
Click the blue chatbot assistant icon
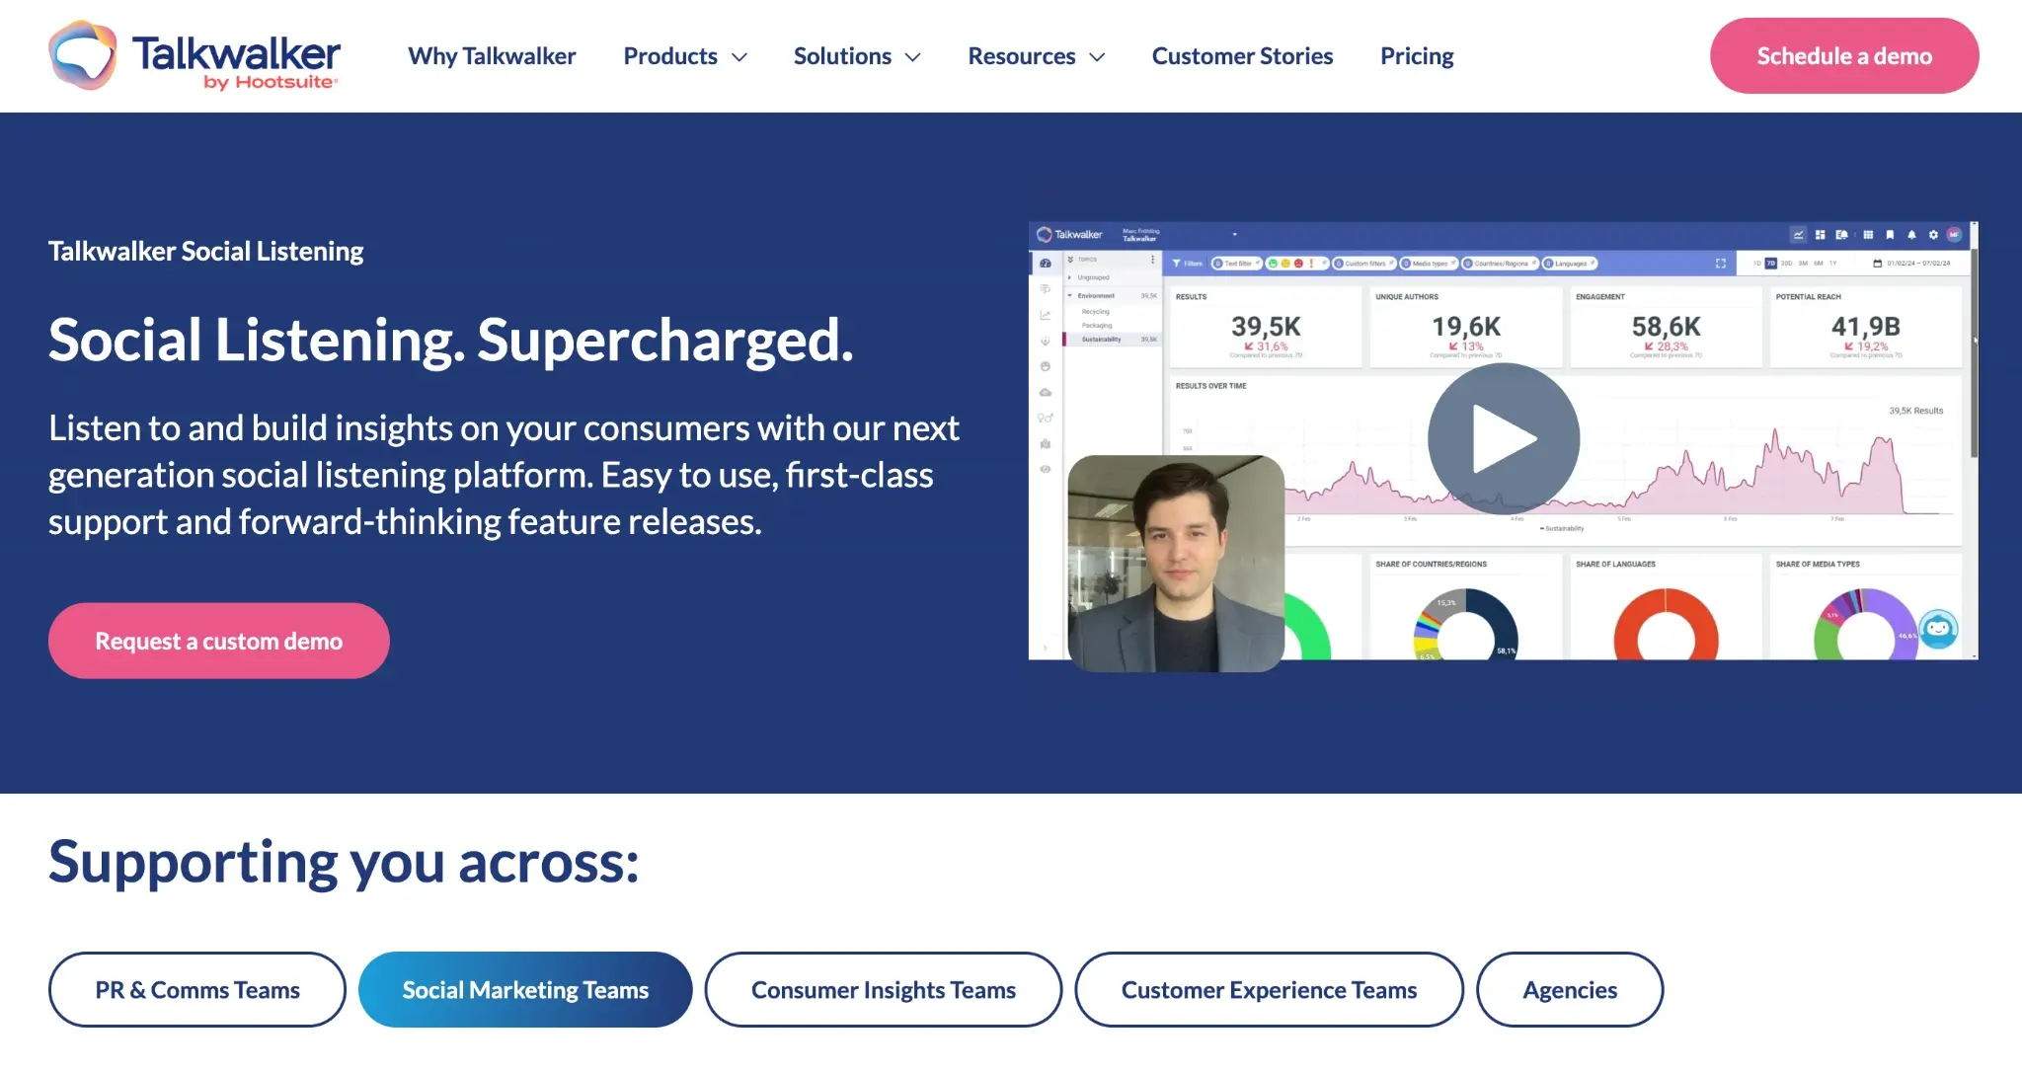coord(1938,629)
